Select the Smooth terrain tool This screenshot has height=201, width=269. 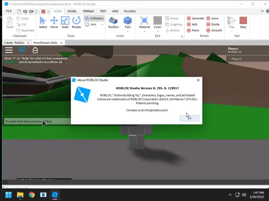click(214, 30)
